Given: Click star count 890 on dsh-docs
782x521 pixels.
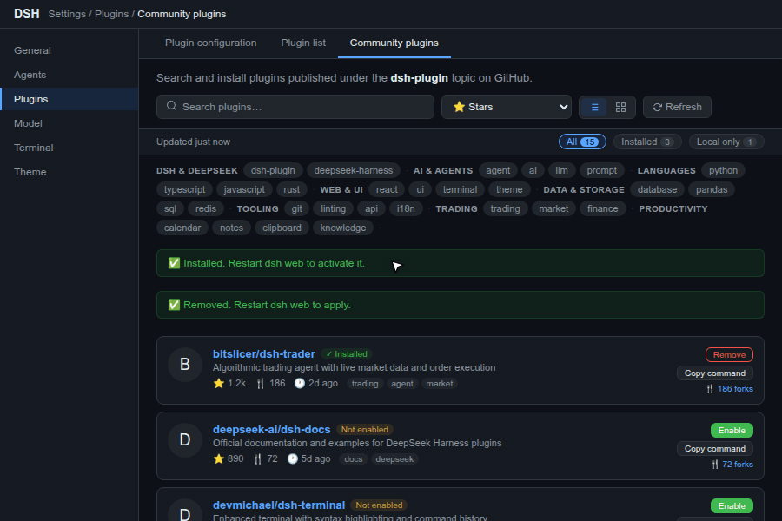Looking at the screenshot, I should click(x=229, y=458).
